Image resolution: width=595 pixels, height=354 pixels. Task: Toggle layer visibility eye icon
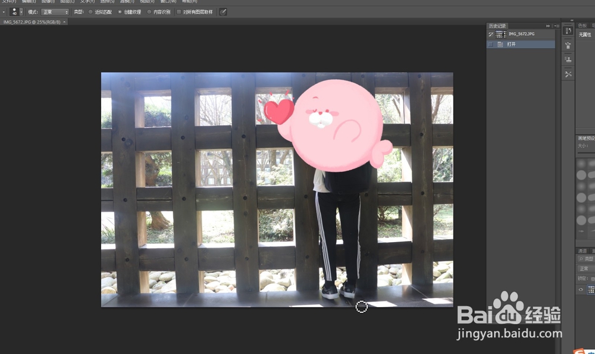(x=581, y=290)
